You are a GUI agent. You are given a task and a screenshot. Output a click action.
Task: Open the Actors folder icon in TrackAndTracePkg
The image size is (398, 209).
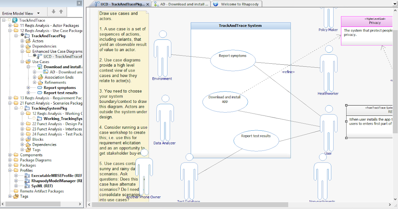pos(29,41)
